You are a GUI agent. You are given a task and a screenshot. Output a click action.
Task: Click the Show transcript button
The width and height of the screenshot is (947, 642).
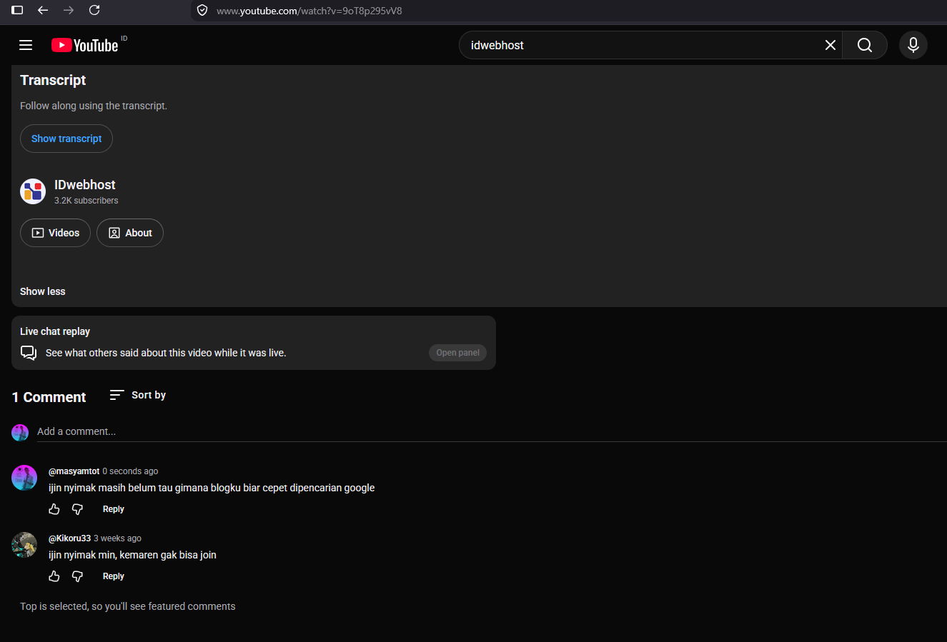pos(66,139)
